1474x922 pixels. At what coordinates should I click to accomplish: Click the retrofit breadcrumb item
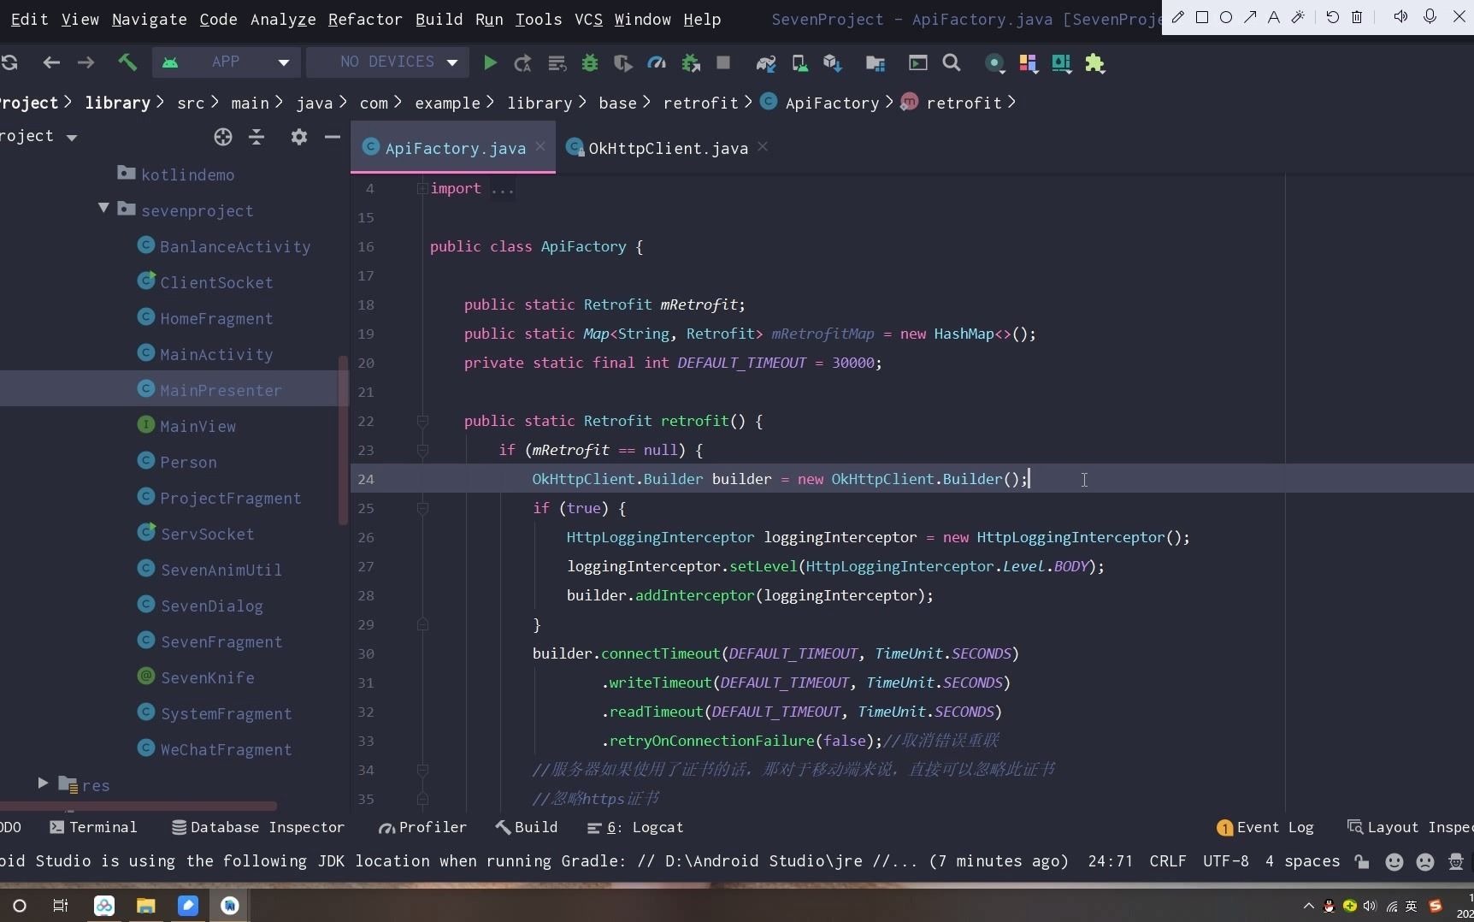(x=952, y=103)
